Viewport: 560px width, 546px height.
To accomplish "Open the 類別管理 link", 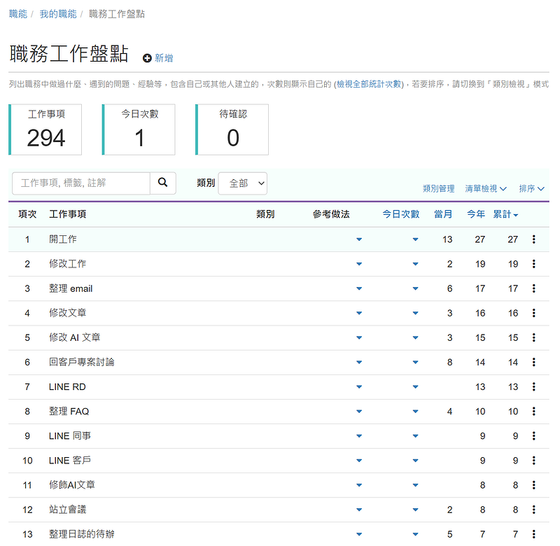I will pos(439,188).
